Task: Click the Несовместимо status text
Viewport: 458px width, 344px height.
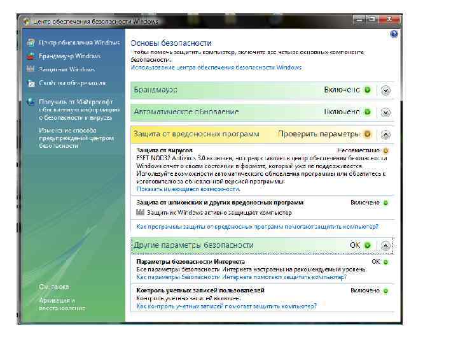Action: (358, 150)
